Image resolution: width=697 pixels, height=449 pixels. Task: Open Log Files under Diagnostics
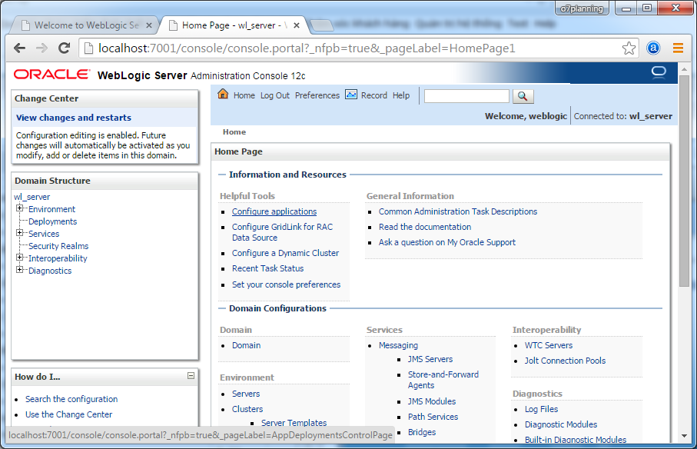coord(541,409)
